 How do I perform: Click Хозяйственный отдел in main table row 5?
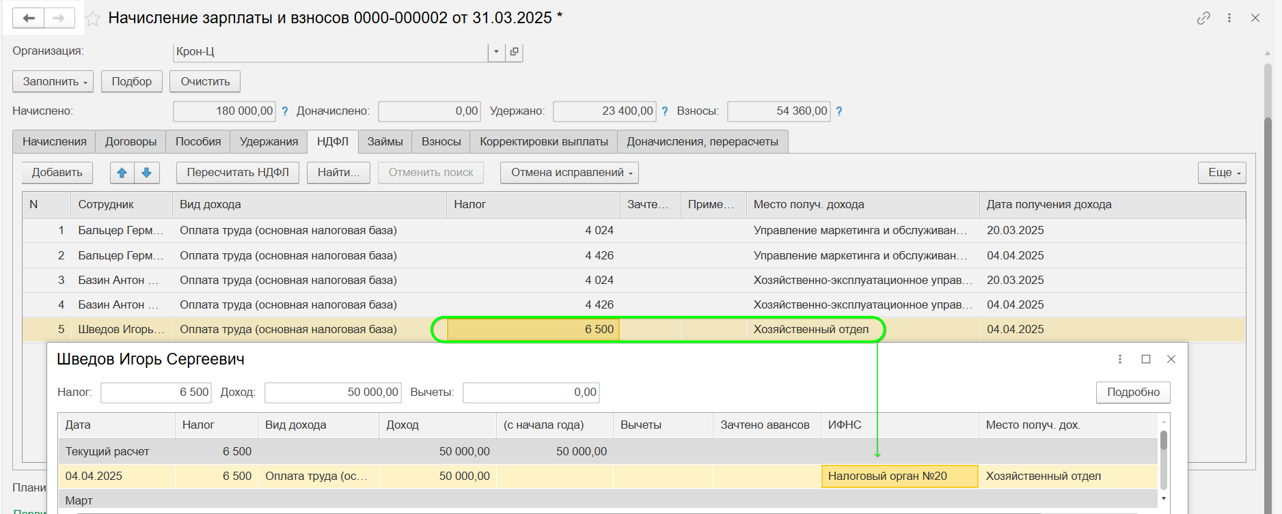tap(811, 330)
